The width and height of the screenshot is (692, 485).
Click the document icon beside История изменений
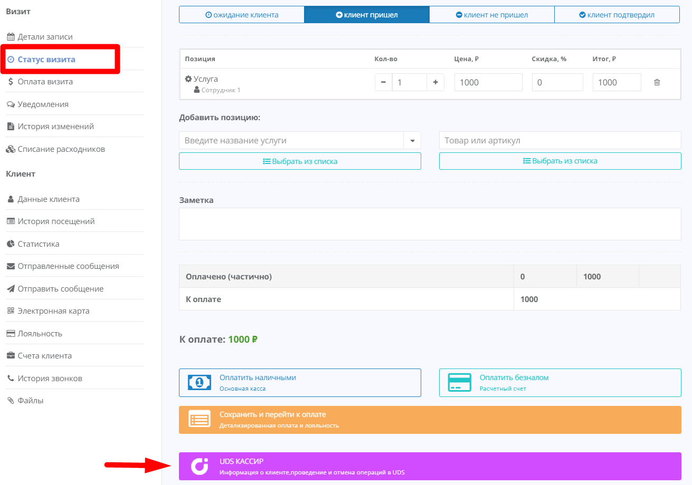click(x=10, y=127)
